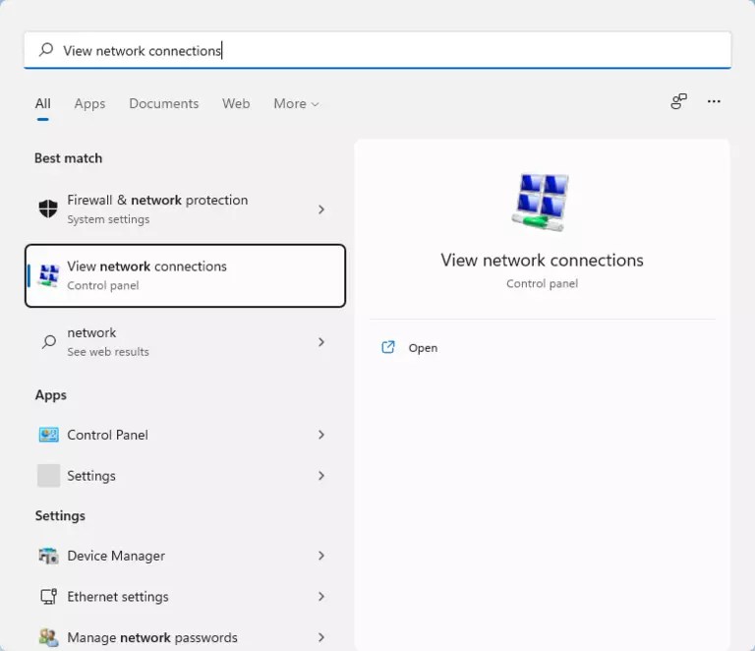Expand the Ethernet settings chevron
Screen dimensions: 755x651
321,597
